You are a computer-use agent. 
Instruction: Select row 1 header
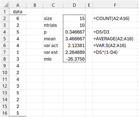pos(5,12)
